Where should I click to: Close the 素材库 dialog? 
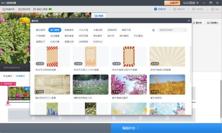[189, 21]
